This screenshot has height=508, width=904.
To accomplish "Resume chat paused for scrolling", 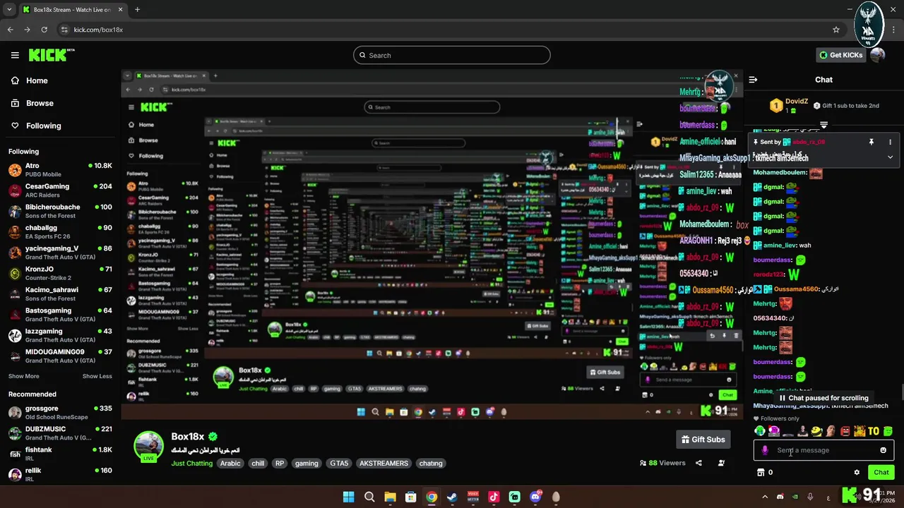I will (x=823, y=398).
